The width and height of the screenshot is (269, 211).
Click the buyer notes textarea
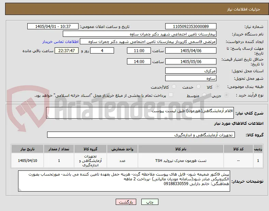tap(124, 181)
